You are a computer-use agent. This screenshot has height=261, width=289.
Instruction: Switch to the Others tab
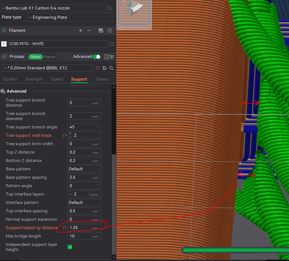(102, 79)
